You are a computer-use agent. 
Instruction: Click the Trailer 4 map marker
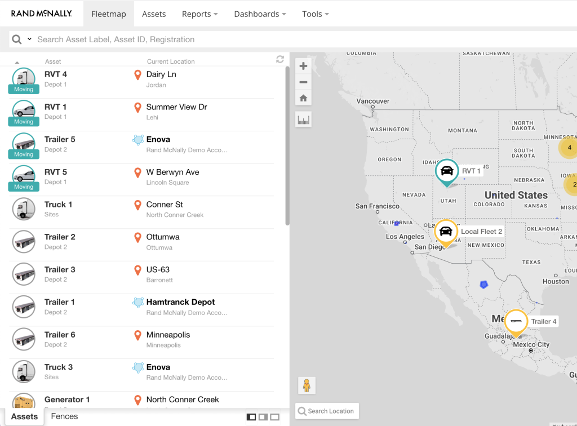point(516,323)
